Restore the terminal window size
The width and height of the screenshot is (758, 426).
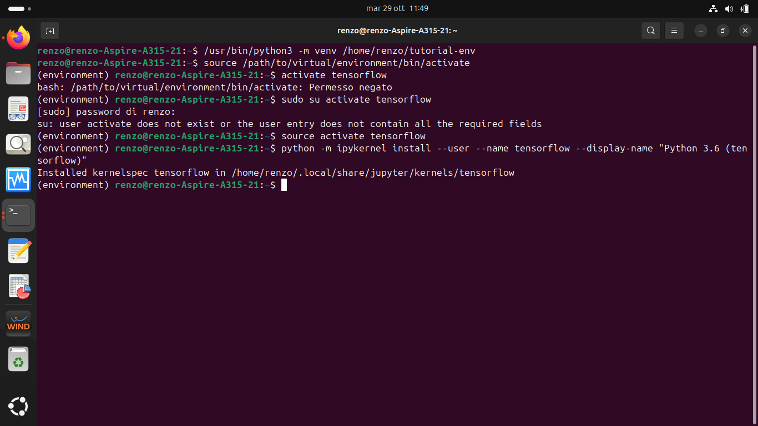tap(723, 31)
